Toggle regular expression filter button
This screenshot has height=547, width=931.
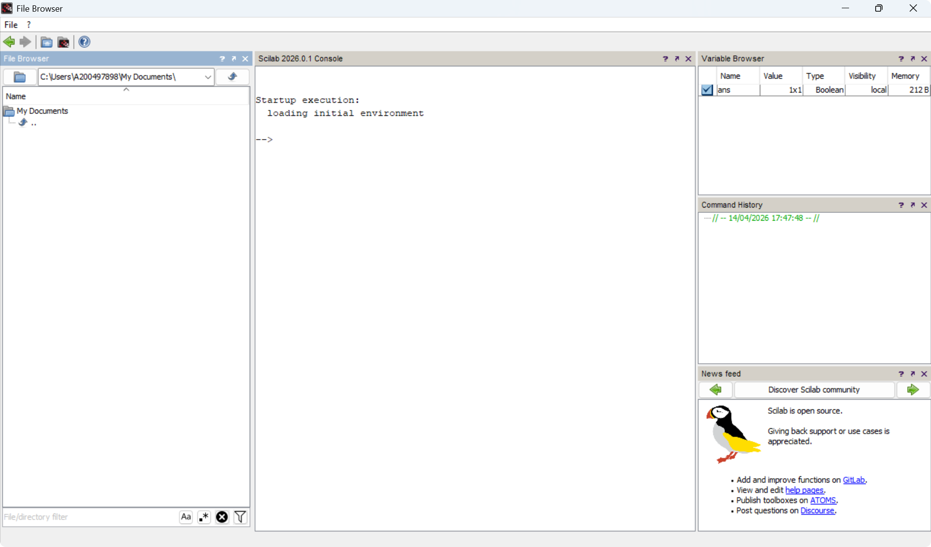click(x=204, y=517)
